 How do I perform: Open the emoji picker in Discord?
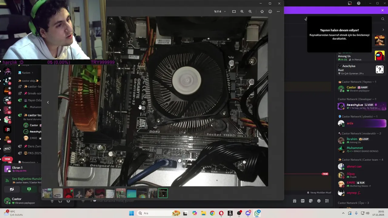[x=319, y=201]
